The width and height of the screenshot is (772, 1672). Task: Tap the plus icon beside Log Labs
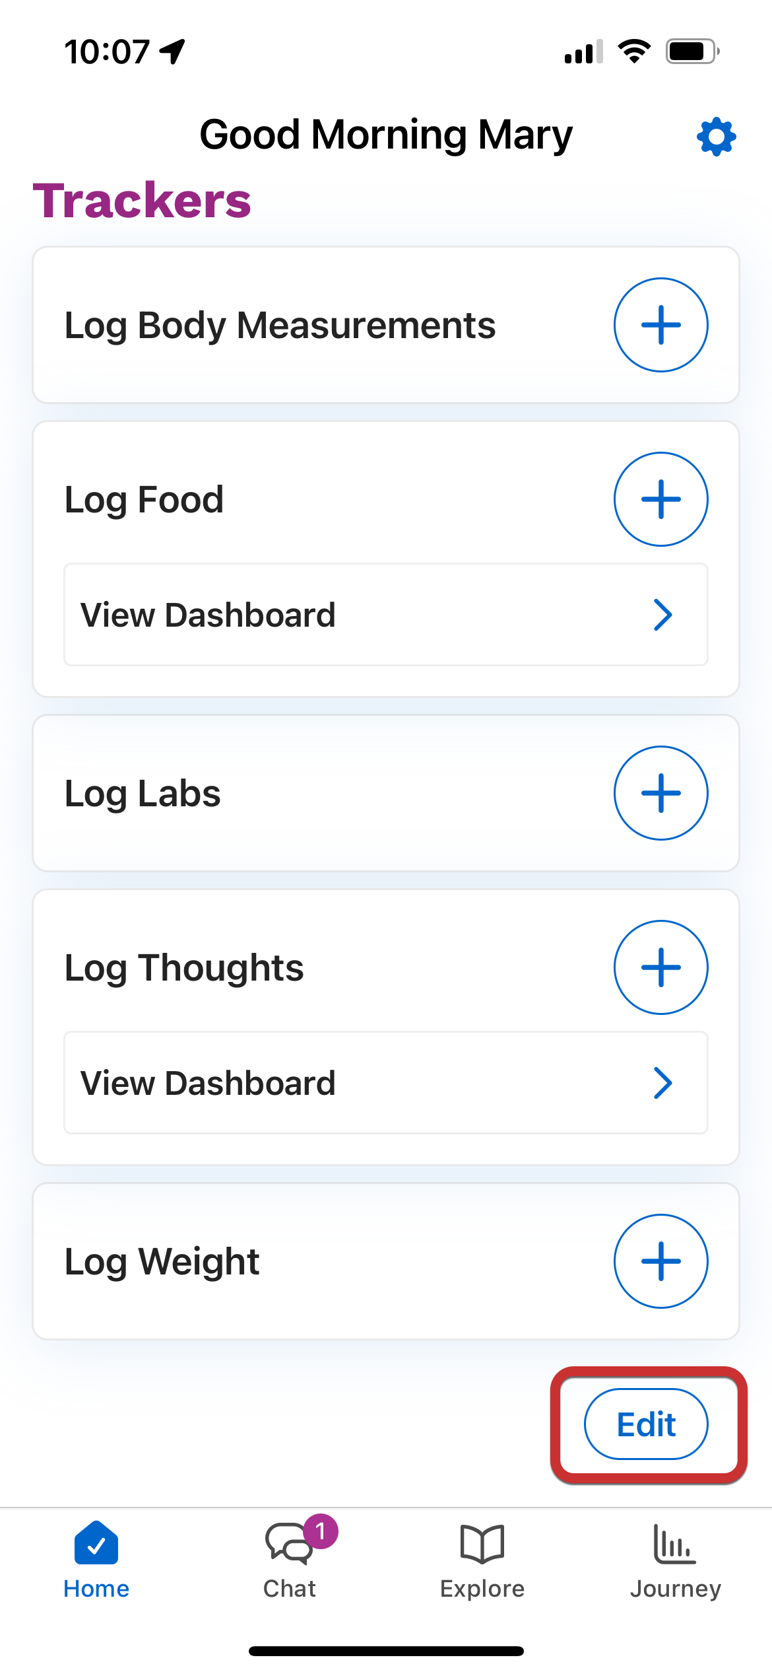pos(660,793)
